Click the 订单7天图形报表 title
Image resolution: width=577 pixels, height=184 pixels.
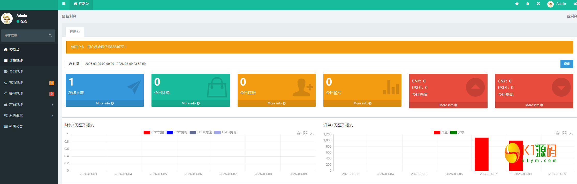point(338,125)
